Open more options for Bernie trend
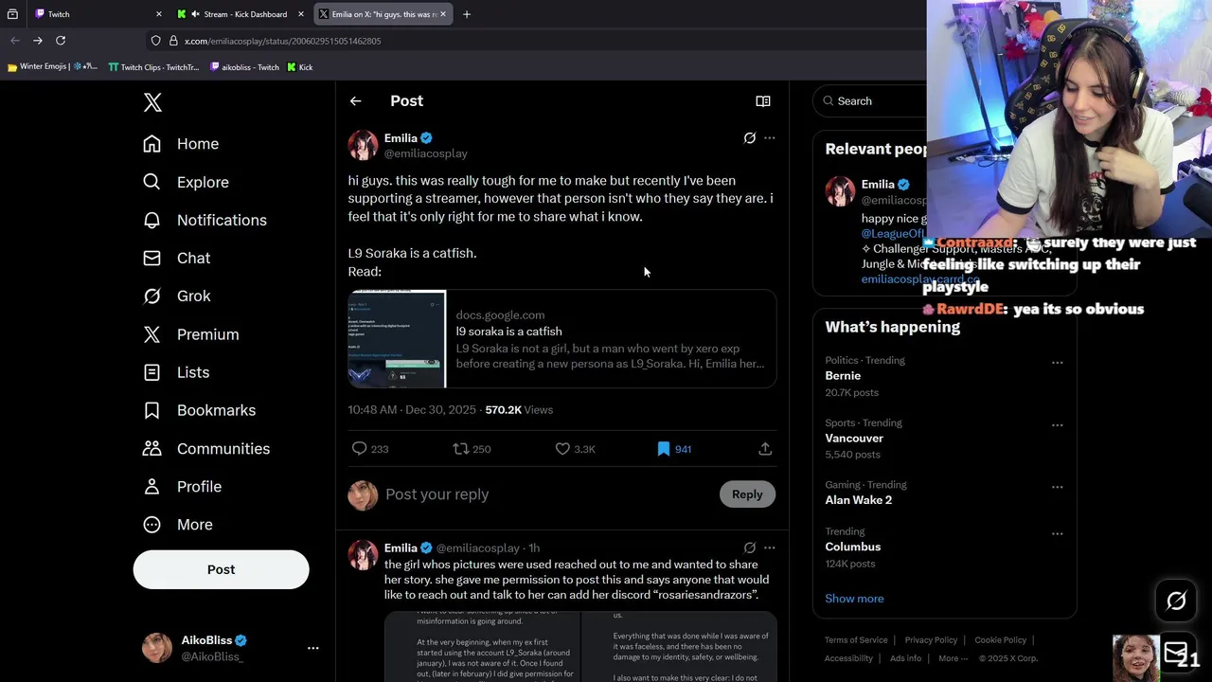This screenshot has height=682, width=1212. coord(1058,362)
